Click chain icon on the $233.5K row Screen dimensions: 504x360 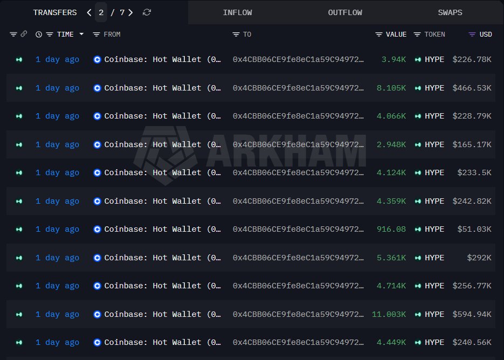[19, 172]
